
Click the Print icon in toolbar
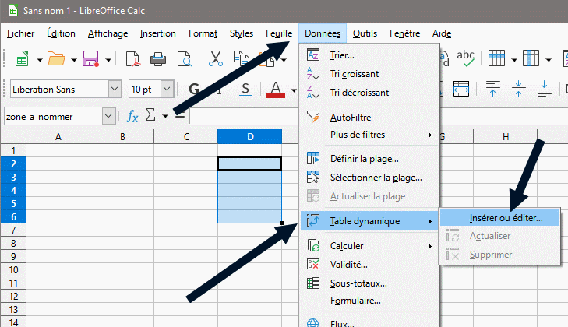(x=157, y=59)
